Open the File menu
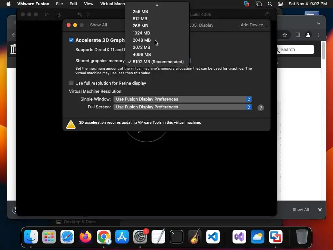Screen dimensions: 333x250 coord(59,4)
